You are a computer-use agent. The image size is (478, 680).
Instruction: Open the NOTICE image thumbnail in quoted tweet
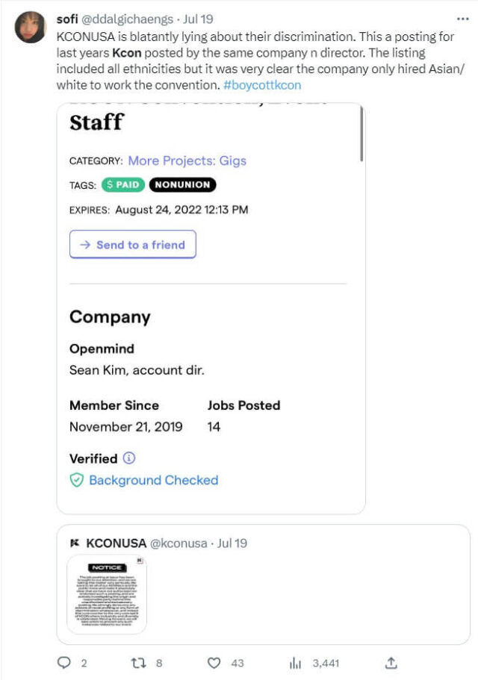click(107, 593)
